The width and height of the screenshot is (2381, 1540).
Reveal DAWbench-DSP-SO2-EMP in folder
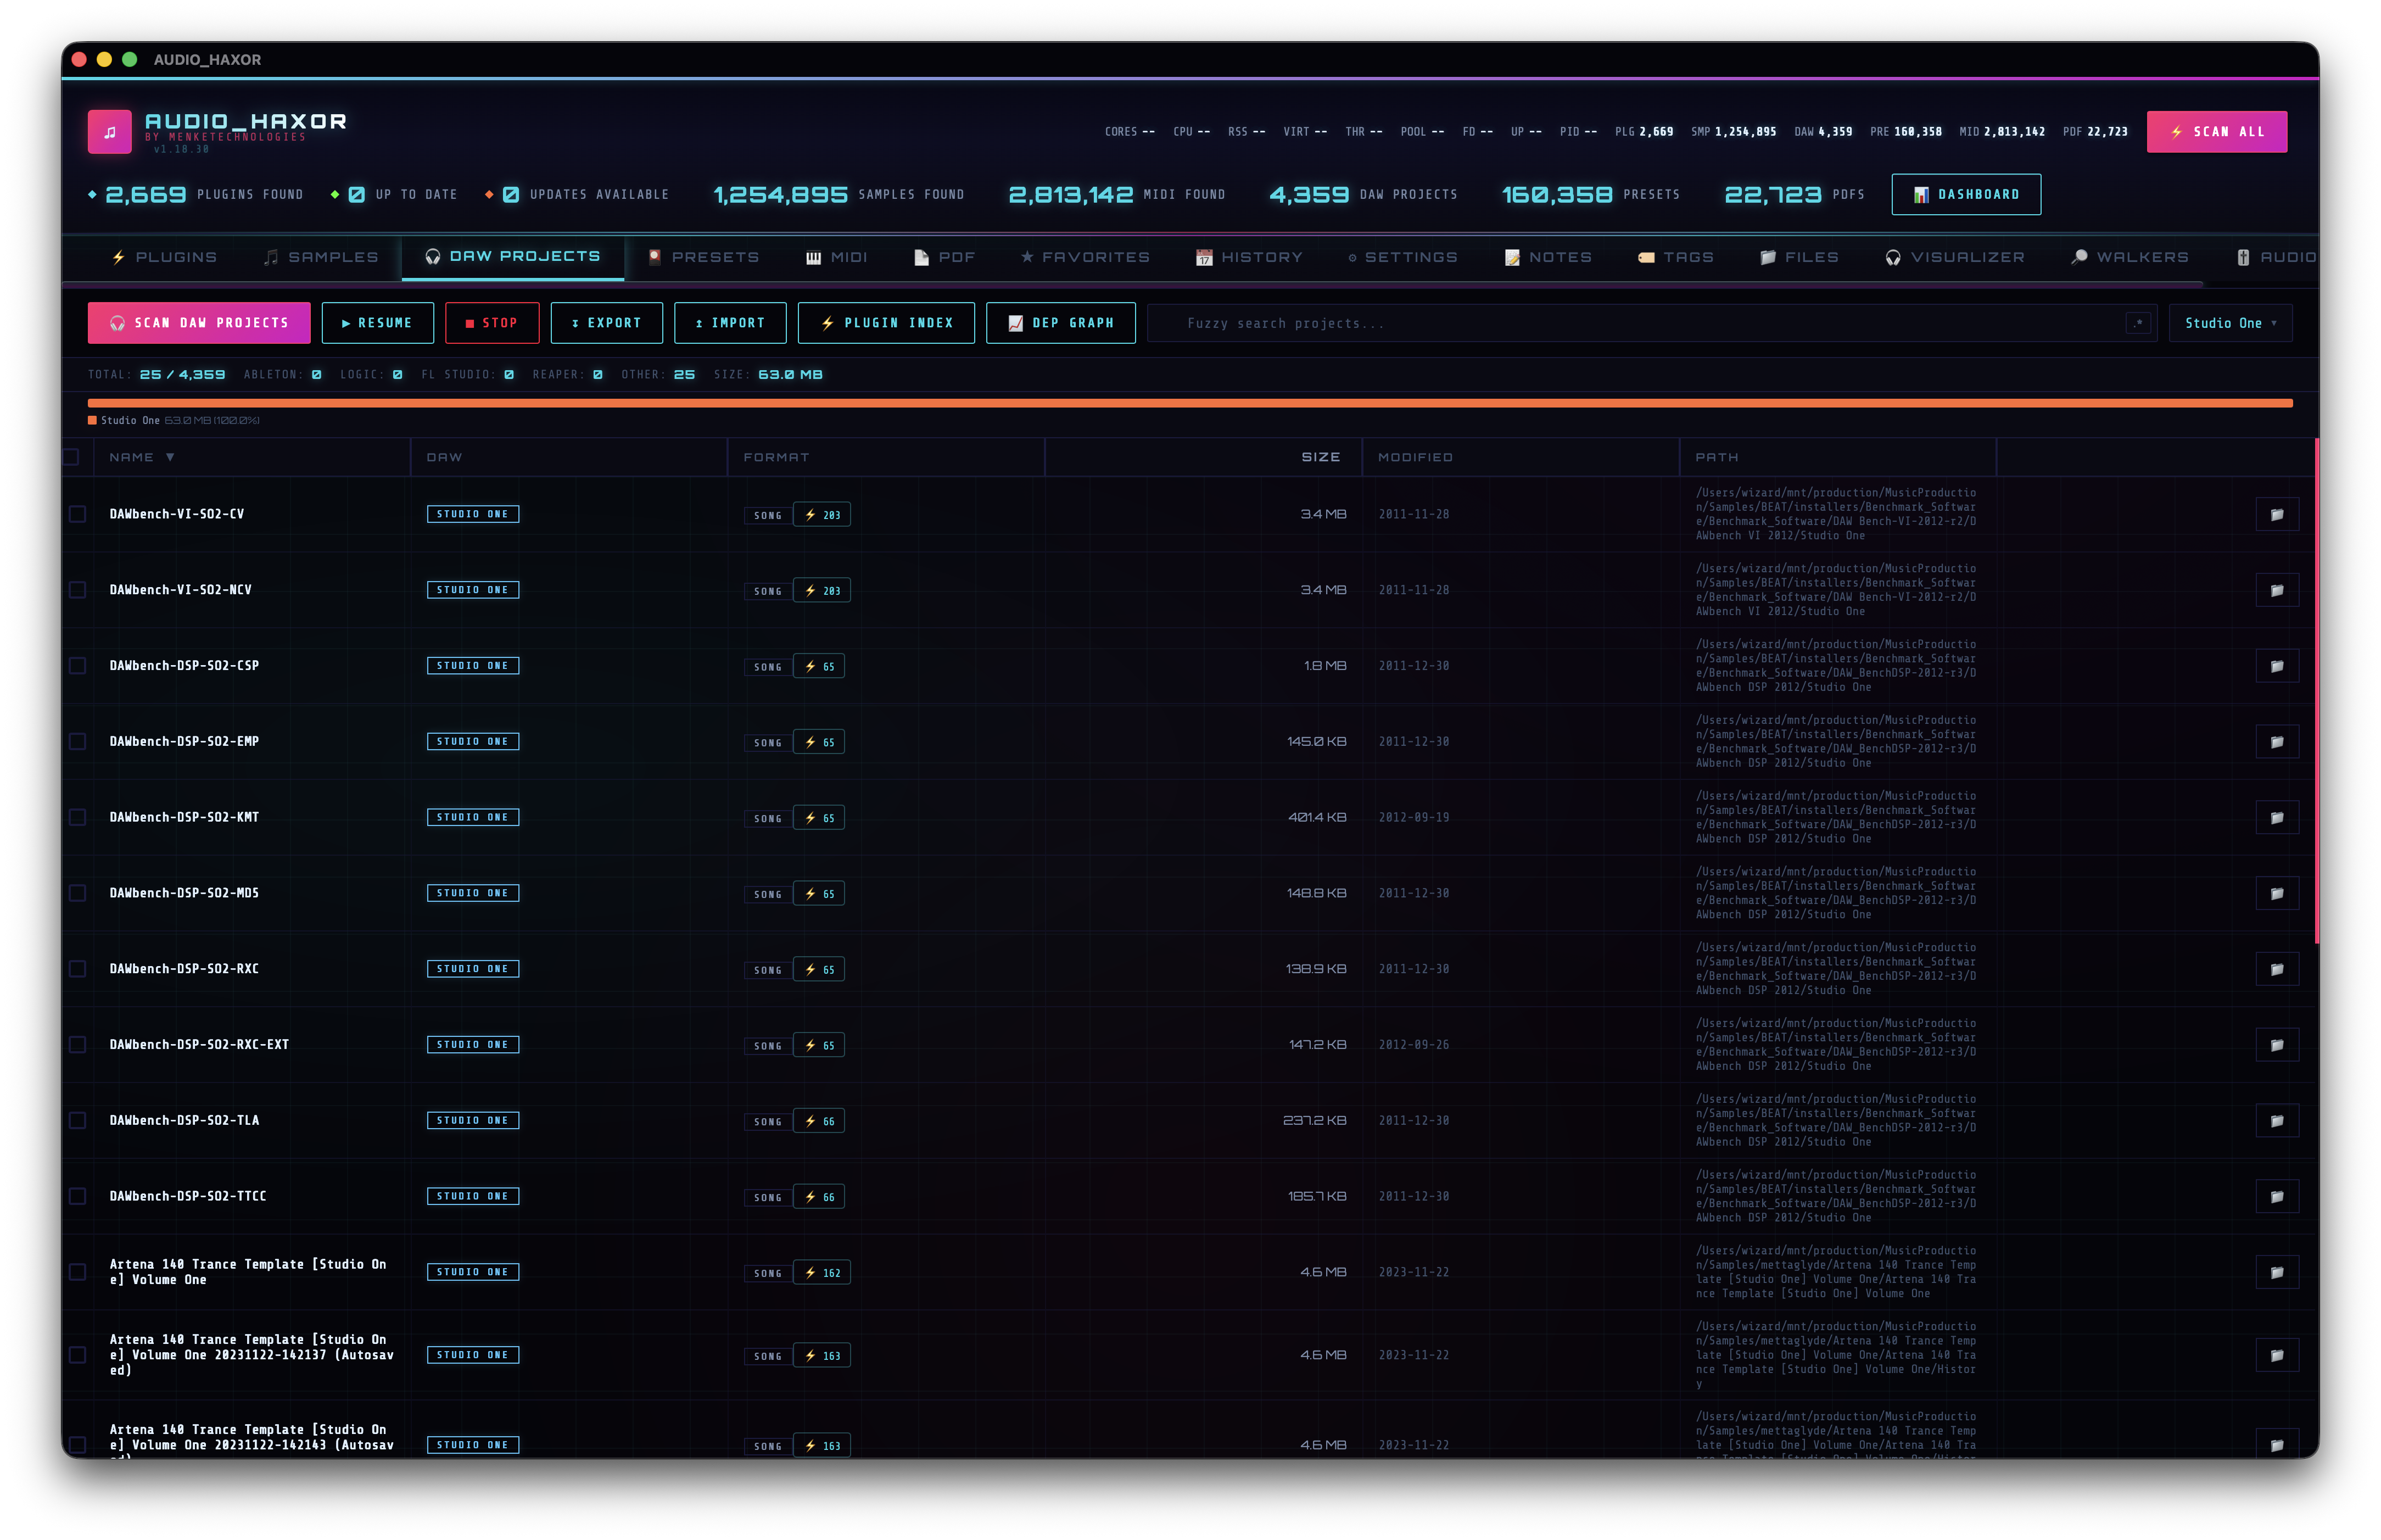point(2276,742)
